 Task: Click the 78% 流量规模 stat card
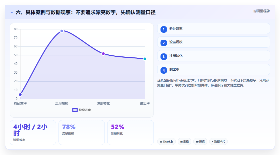coord(81,133)
